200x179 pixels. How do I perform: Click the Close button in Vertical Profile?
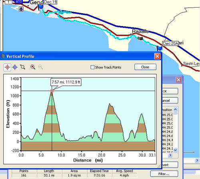145,67
